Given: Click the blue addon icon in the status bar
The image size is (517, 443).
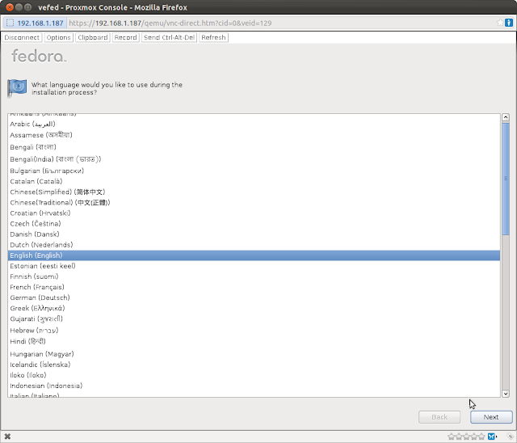Looking at the screenshot, I should pos(492,437).
